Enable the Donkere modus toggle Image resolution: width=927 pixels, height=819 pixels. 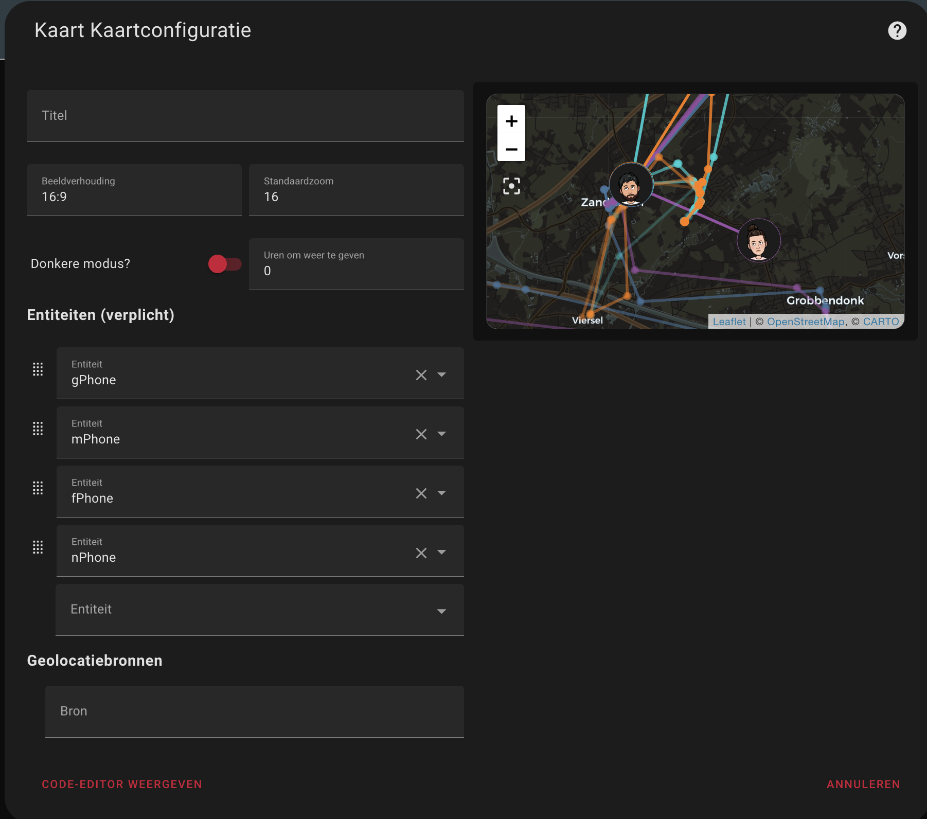click(225, 264)
